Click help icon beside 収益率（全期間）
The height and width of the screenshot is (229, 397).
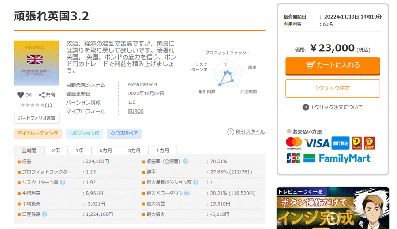(x=186, y=161)
